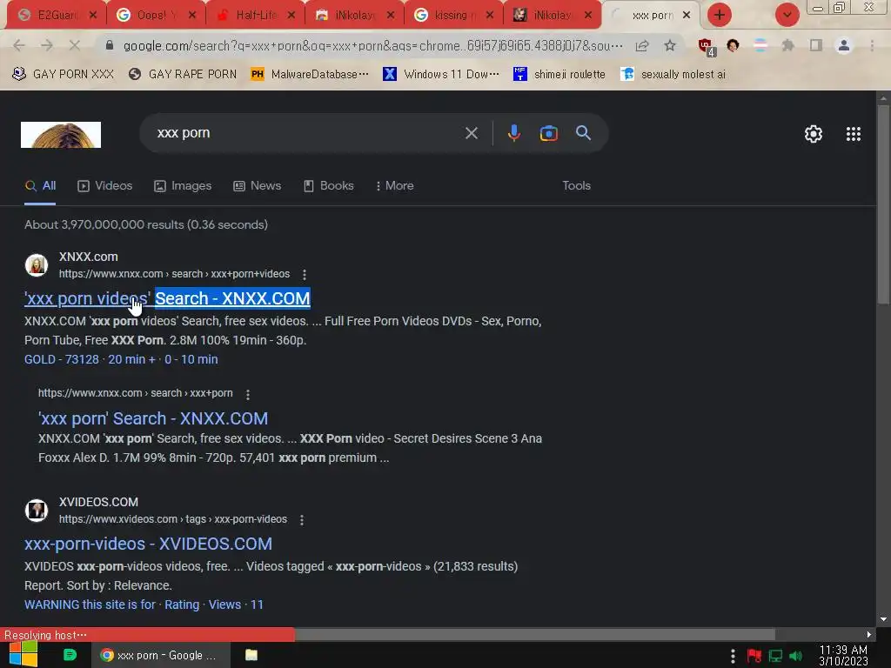Close the Half-Life tab
Screen dimensions: 891x668
[x=291, y=16]
